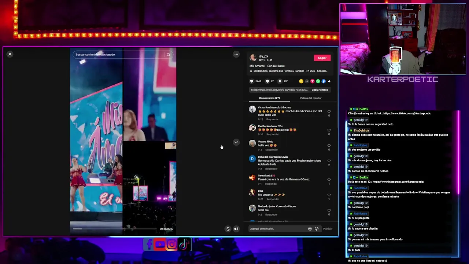Open the emoji picker icon
Image resolution: width=469 pixels, height=264 pixels.
(x=317, y=229)
